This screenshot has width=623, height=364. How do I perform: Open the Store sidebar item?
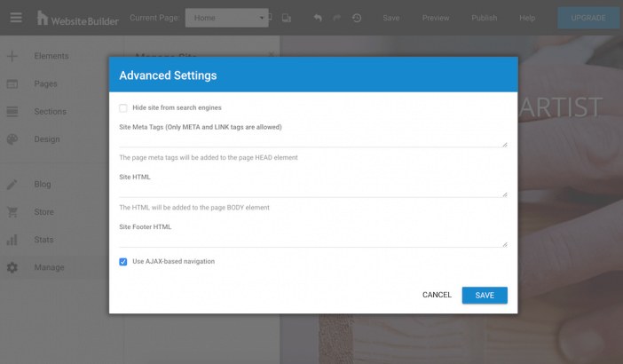tap(43, 212)
